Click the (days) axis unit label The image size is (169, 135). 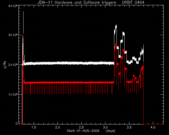click(x=110, y=131)
